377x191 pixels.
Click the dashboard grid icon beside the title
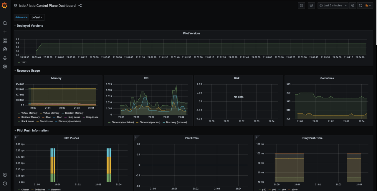(x=16, y=6)
